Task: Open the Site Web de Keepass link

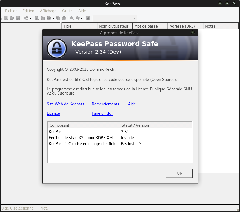Action: (65, 104)
